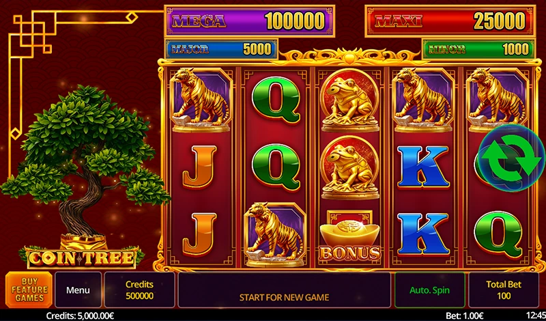546x321 pixels.
Task: Click the MINOR 1000 jackpot panel
Action: click(478, 49)
